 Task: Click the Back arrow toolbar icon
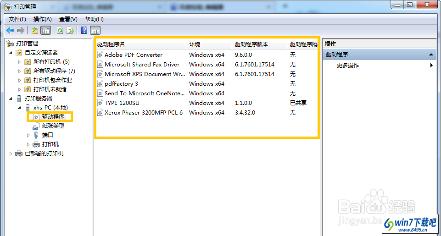click(10, 30)
